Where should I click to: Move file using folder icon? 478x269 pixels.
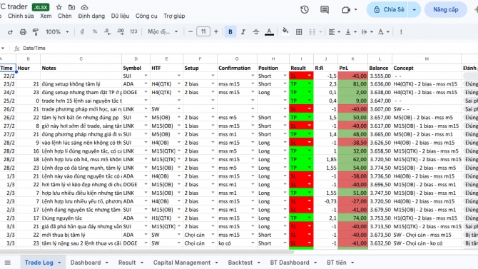click(71, 7)
